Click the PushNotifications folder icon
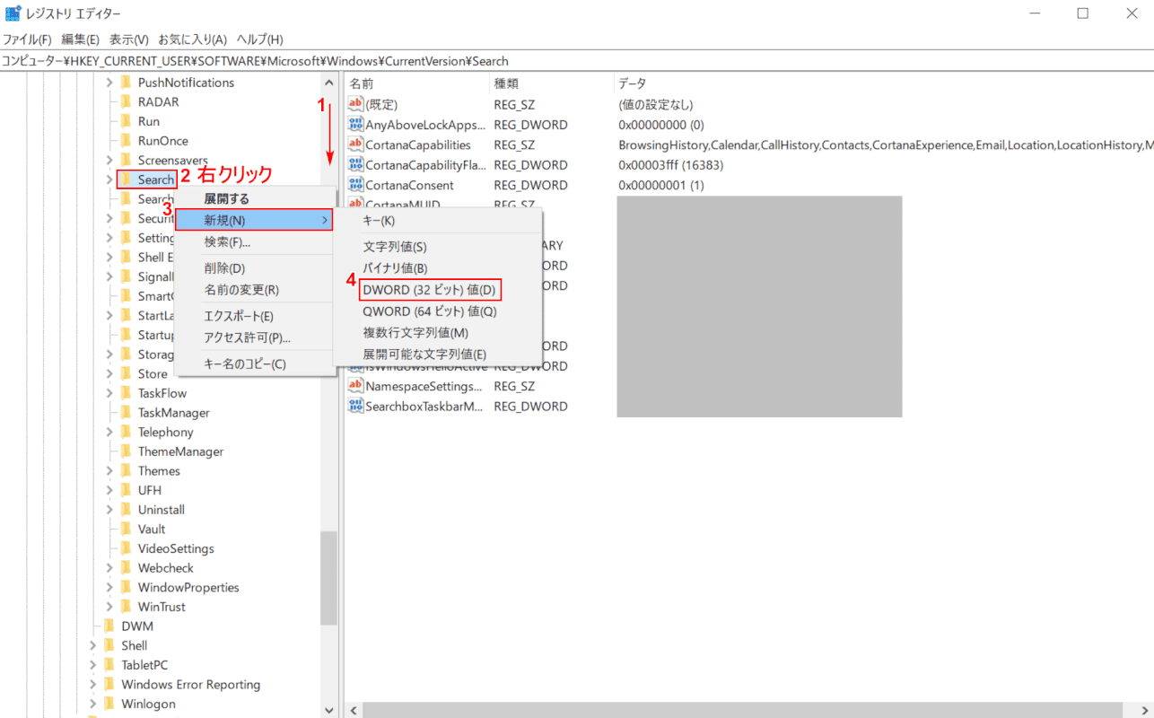This screenshot has width=1154, height=718. point(126,83)
